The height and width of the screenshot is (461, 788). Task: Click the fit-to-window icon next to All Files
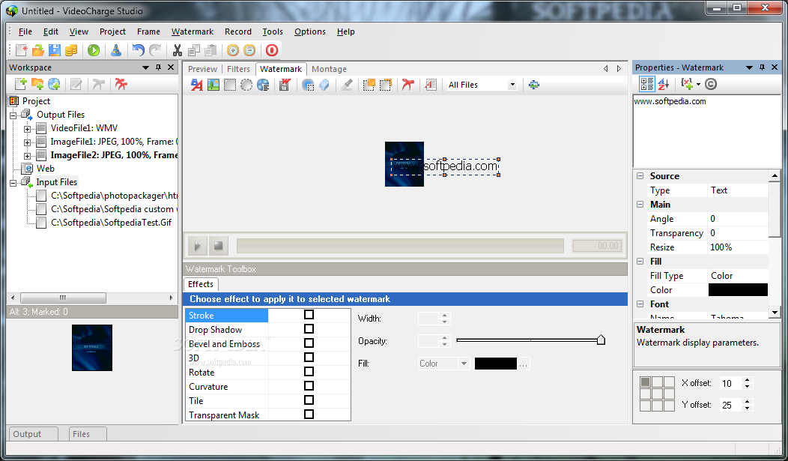click(534, 85)
